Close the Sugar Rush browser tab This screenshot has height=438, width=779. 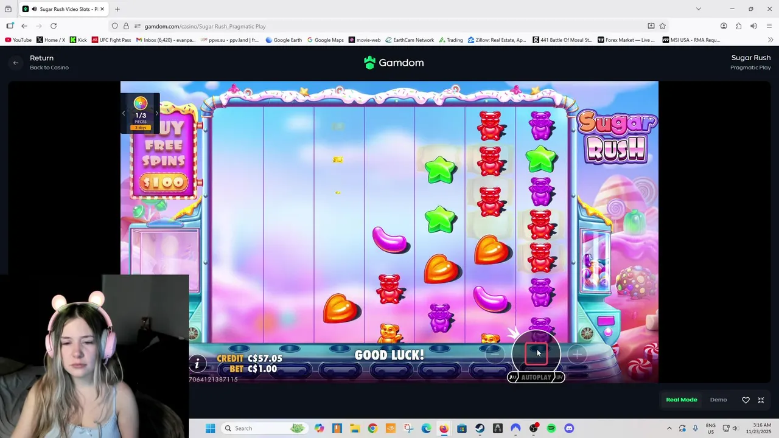(102, 9)
